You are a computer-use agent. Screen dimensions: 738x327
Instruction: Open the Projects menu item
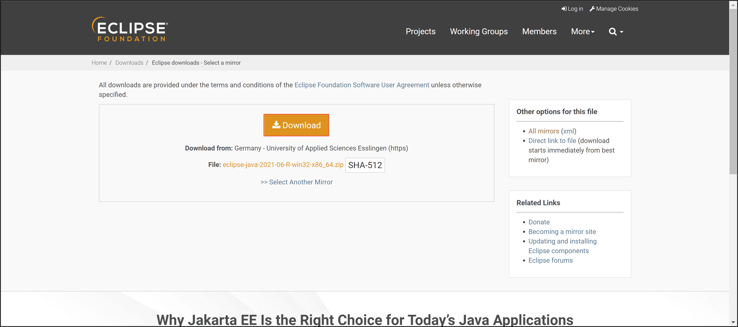(421, 32)
